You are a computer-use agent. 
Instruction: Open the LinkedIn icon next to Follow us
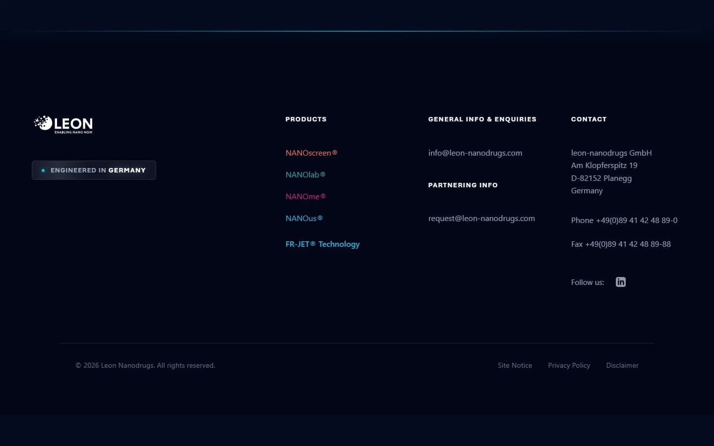tap(621, 282)
